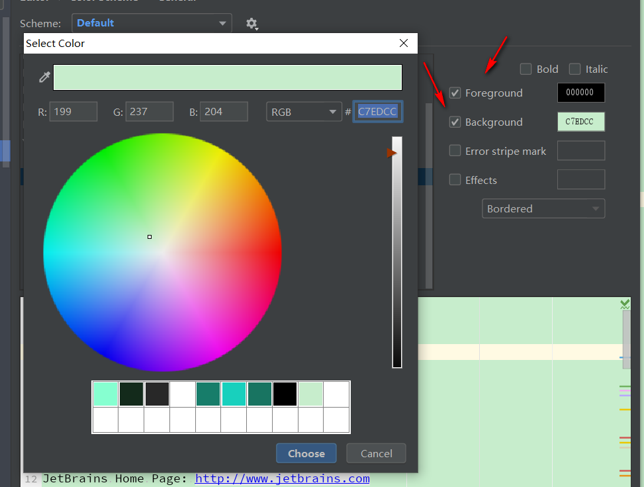Select the bright turquoise recent color swatch
The height and width of the screenshot is (487, 644).
point(234,394)
